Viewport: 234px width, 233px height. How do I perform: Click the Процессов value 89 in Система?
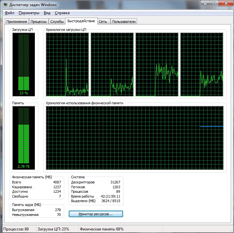pos(118,191)
